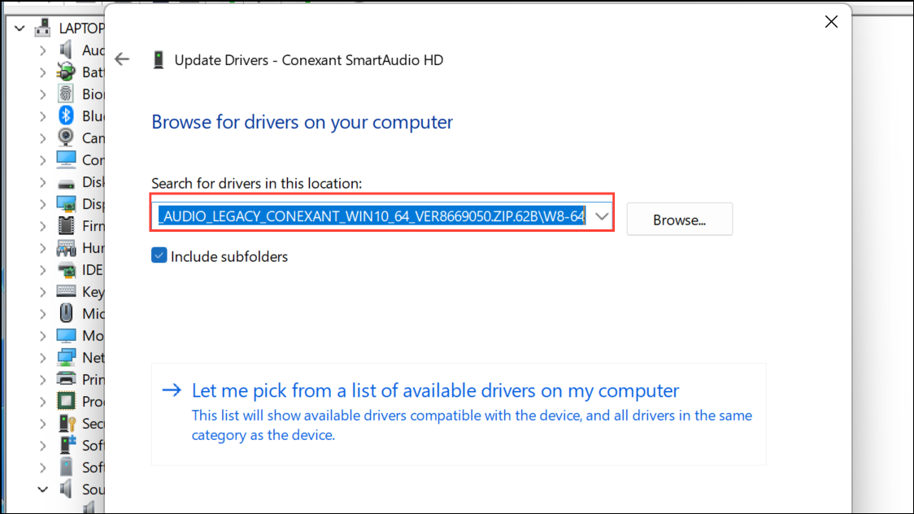Click the Firmware chip icon
This screenshot has height=514, width=914.
(x=66, y=225)
